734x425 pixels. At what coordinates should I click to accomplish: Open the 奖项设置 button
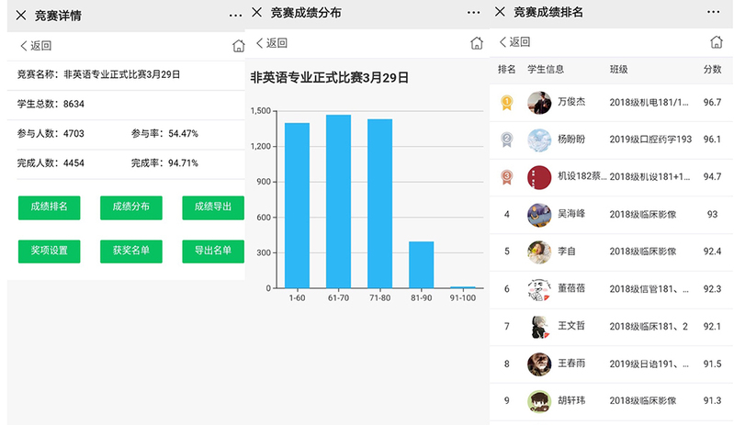(49, 251)
